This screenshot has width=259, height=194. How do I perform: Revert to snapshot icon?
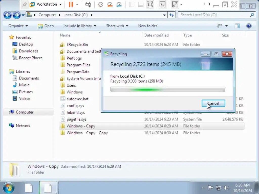(x=110, y=5)
